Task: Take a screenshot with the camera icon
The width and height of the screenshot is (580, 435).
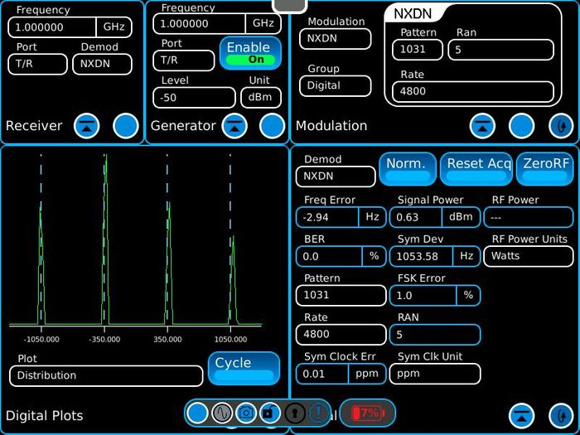Action: pyautogui.click(x=246, y=412)
